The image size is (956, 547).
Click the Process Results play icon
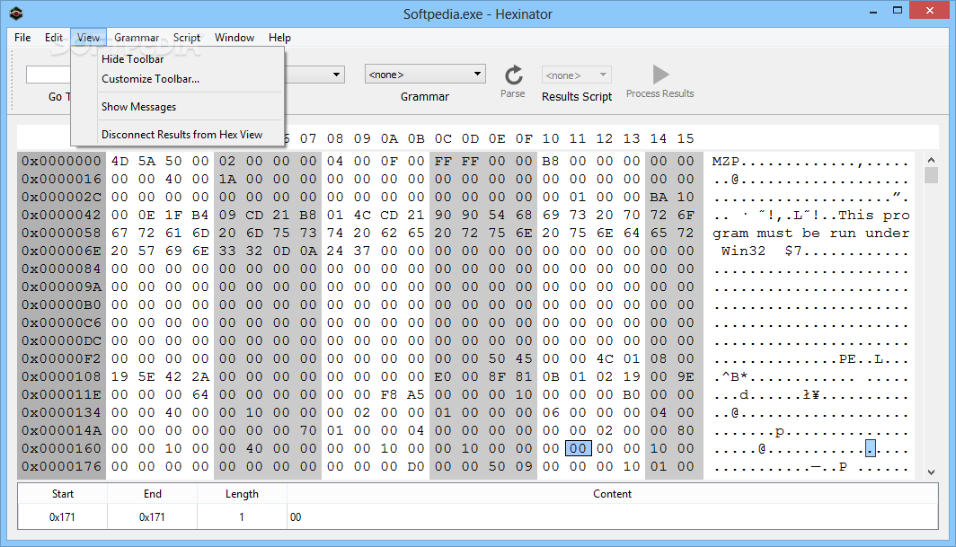660,75
